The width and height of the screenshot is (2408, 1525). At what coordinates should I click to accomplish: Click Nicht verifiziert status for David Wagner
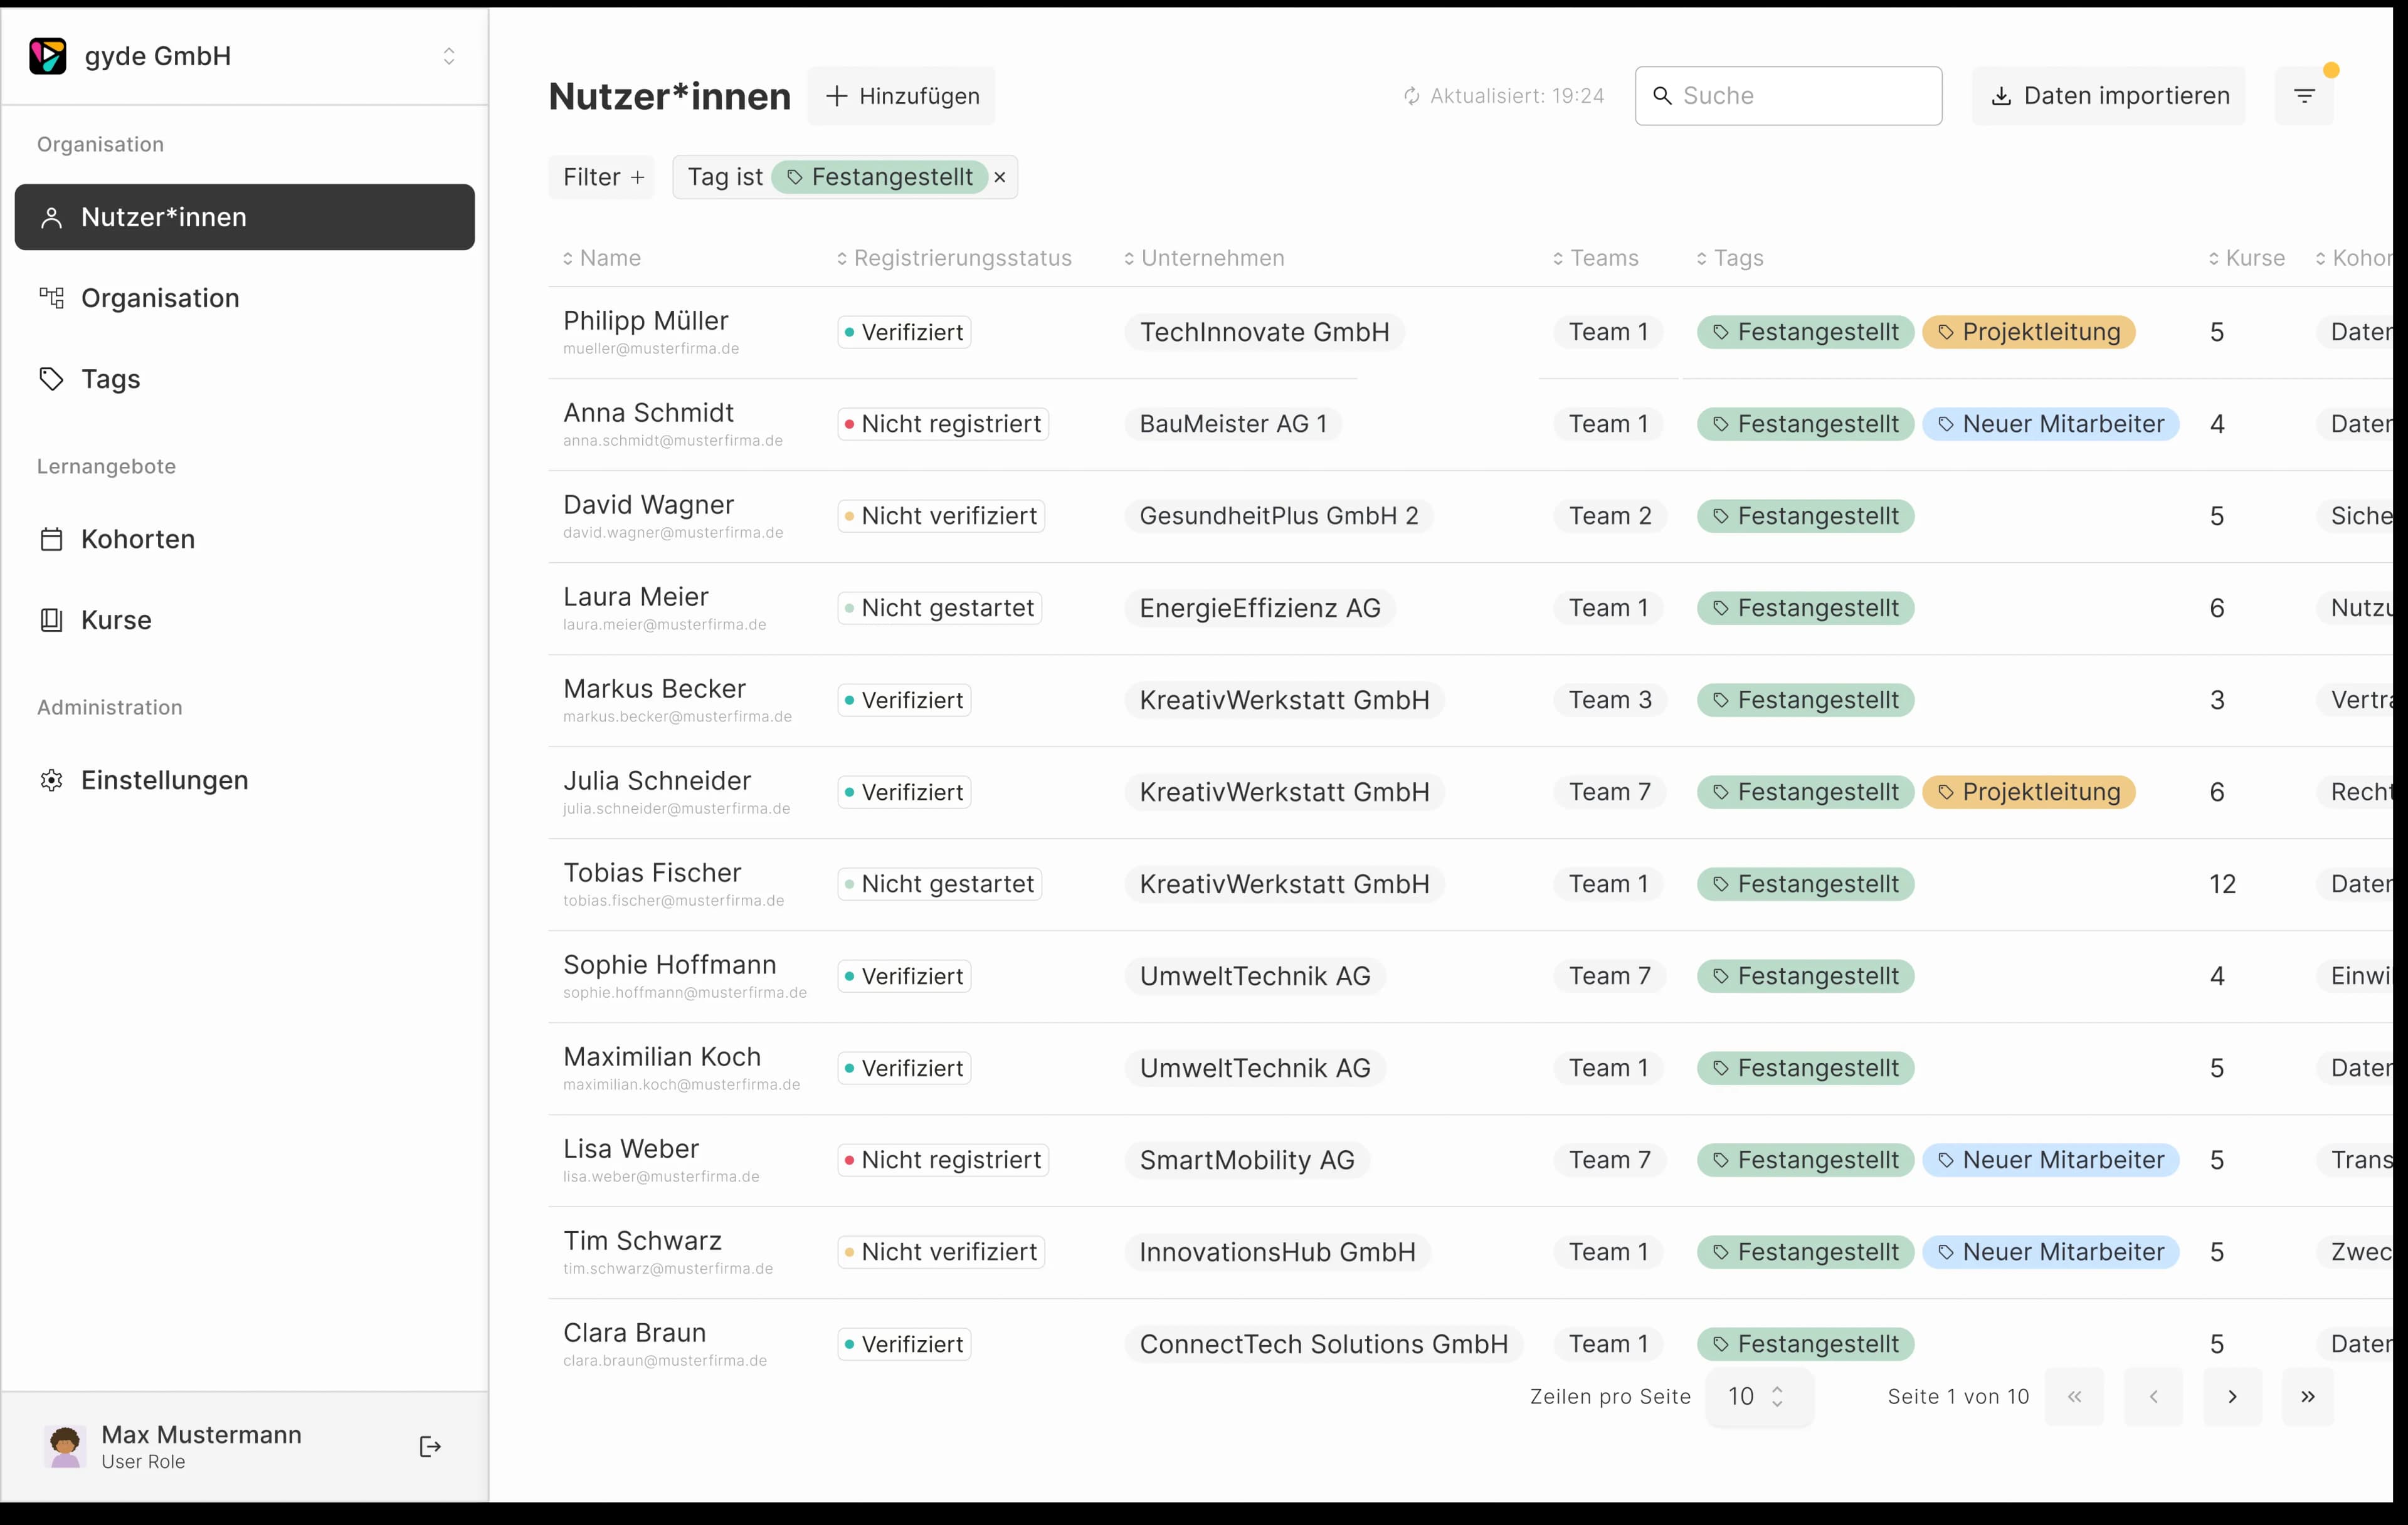click(x=941, y=516)
